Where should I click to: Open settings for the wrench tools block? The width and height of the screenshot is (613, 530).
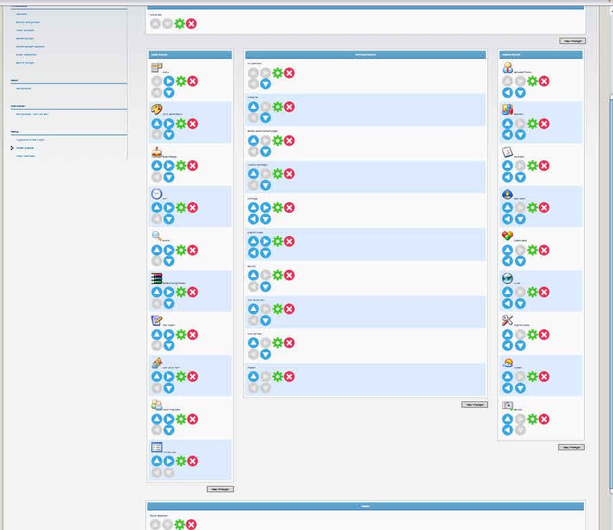[x=532, y=335]
